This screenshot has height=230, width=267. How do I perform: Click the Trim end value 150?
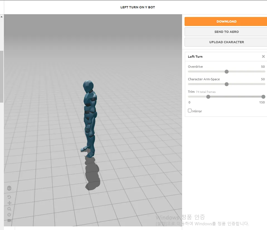[262, 102]
